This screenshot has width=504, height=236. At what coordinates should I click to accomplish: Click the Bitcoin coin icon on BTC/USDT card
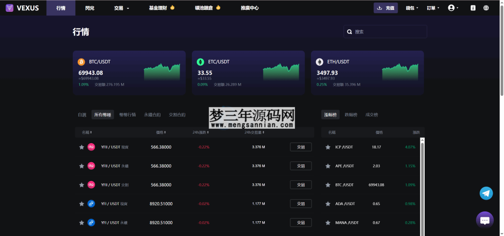[x=81, y=62]
